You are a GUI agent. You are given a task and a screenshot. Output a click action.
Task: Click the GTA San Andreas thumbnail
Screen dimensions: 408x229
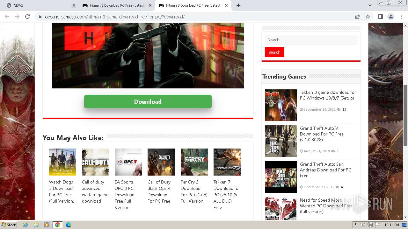281,177
